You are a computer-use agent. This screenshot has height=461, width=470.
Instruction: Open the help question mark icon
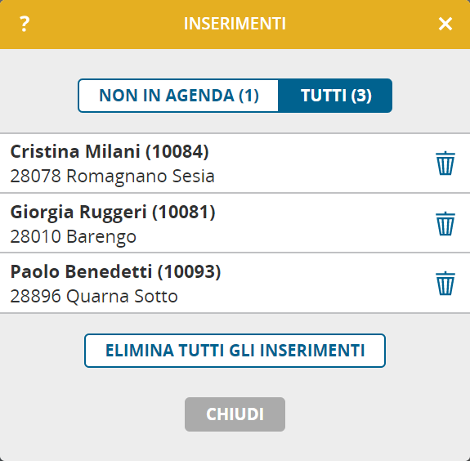[25, 24]
